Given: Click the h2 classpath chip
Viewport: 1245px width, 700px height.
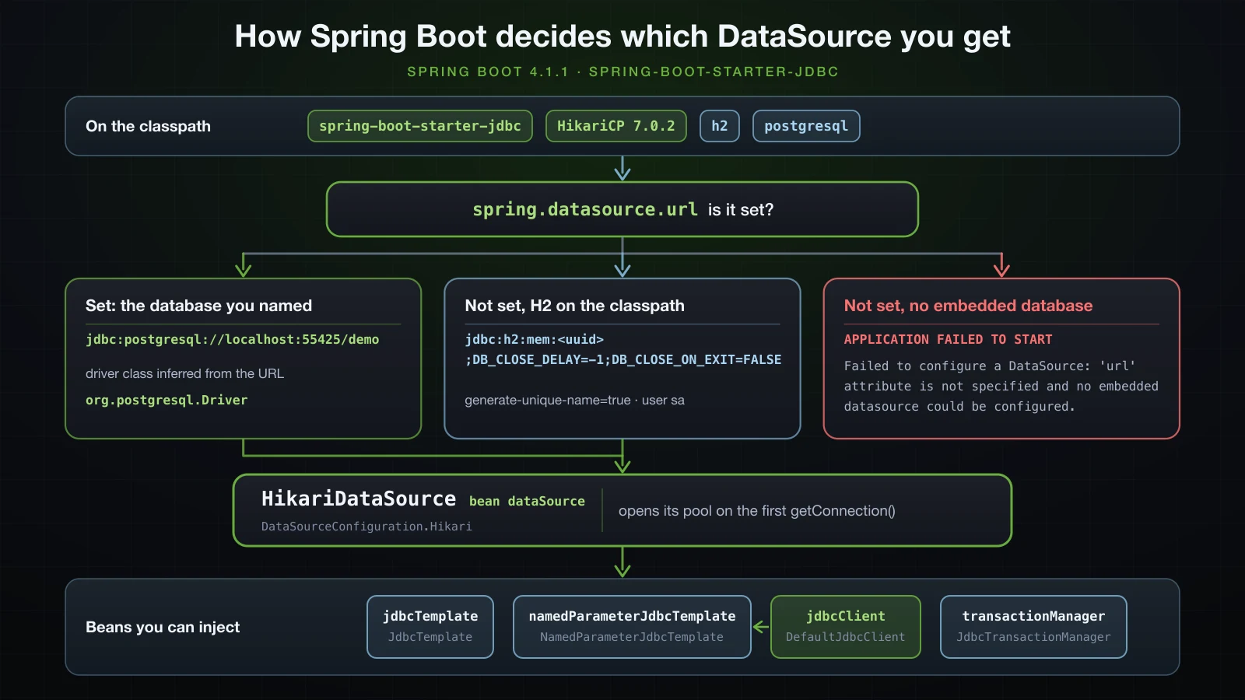Looking at the screenshot, I should pos(720,126).
